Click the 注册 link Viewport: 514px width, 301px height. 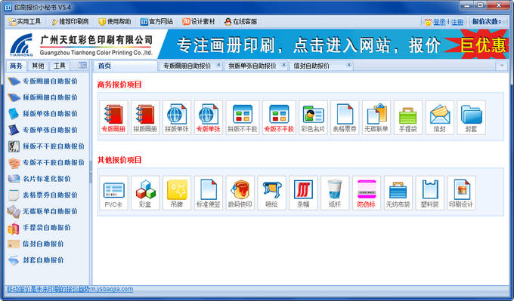(x=457, y=22)
